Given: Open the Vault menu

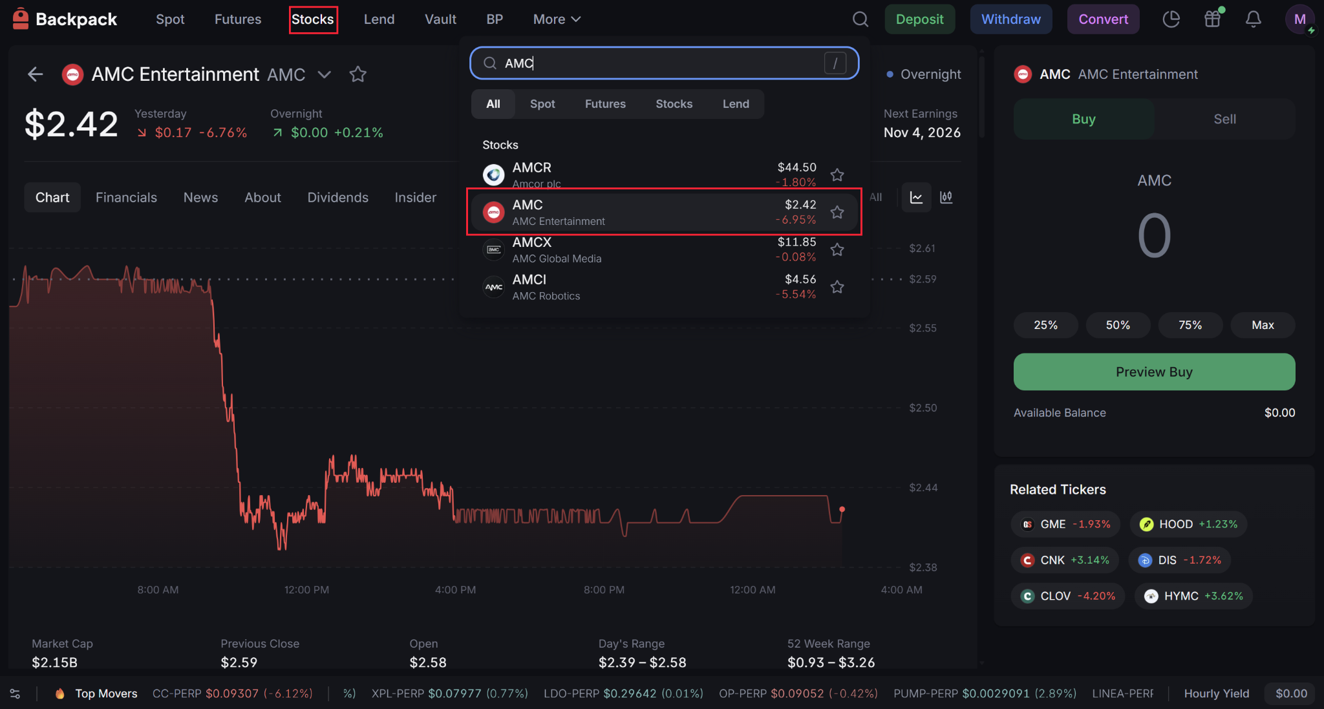Looking at the screenshot, I should tap(440, 19).
